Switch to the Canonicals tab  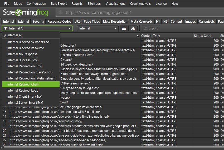point(207,21)
